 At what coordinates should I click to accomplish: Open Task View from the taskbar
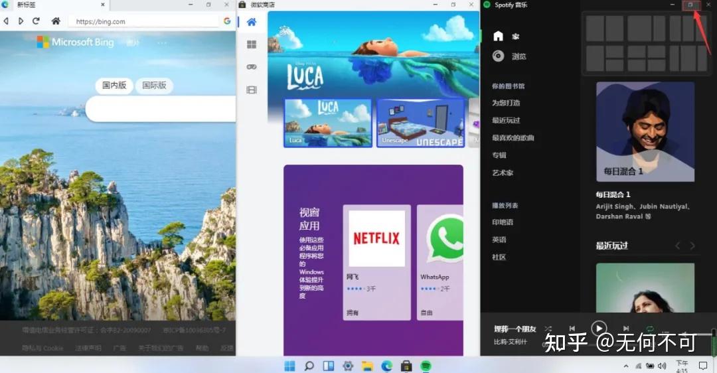[329, 366]
